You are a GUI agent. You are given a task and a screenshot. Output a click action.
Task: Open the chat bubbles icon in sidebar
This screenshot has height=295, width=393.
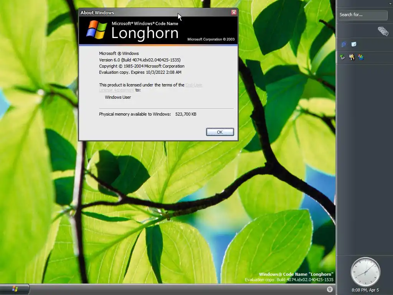pyautogui.click(x=383, y=31)
